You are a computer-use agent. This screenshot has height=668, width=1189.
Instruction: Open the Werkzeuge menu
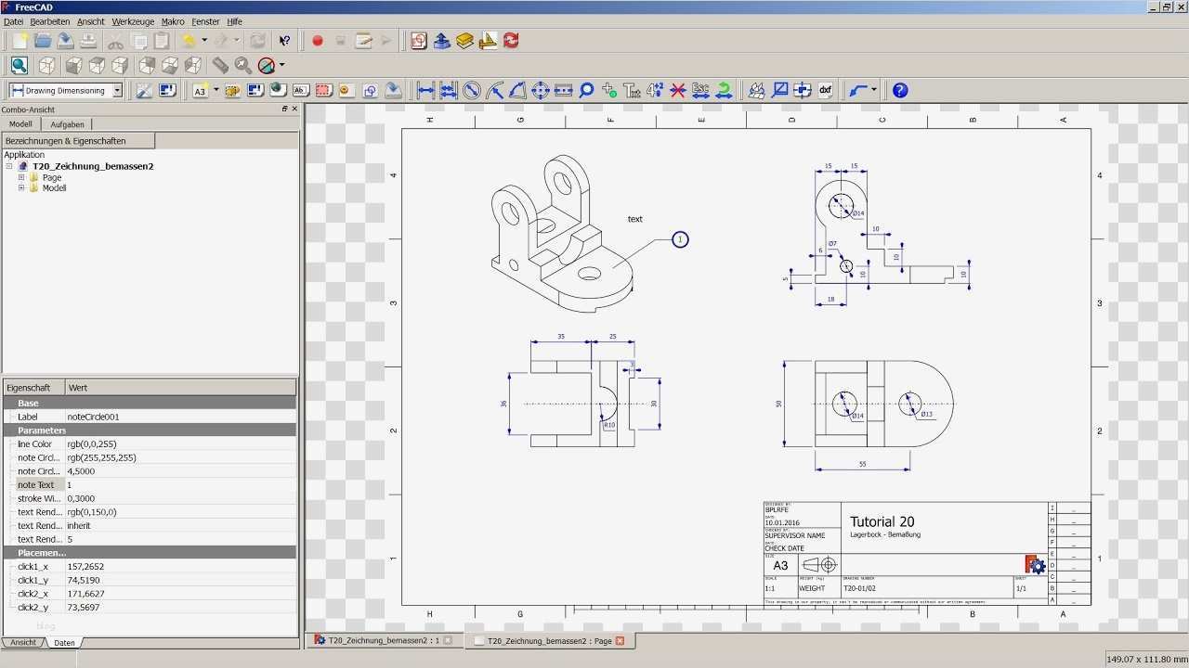133,21
